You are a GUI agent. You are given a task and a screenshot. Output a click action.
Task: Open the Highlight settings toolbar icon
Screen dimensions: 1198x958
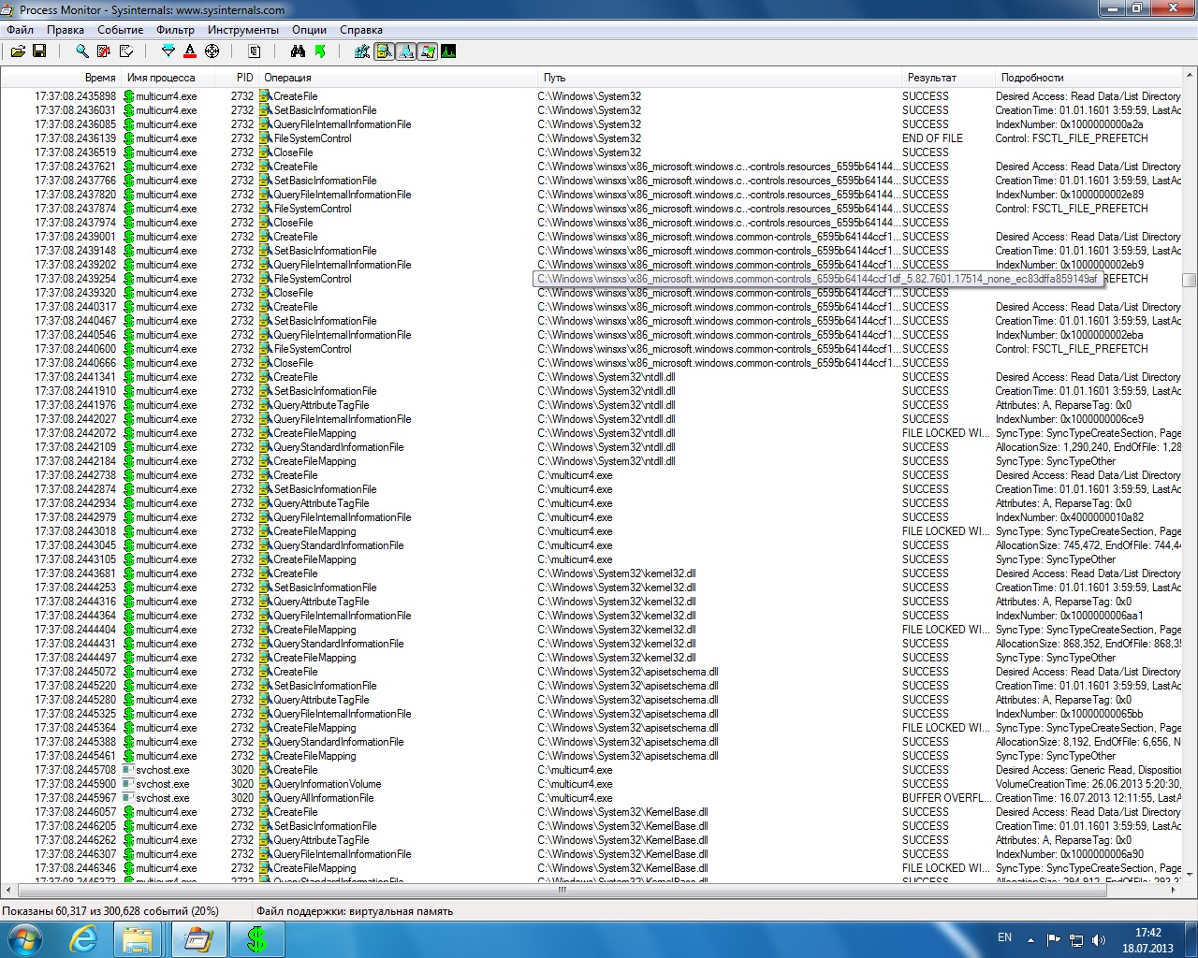pos(190,51)
